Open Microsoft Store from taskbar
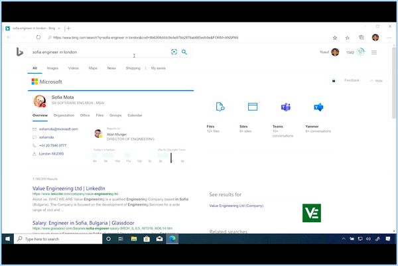Image resolution: width=398 pixels, height=266 pixels. (147, 239)
